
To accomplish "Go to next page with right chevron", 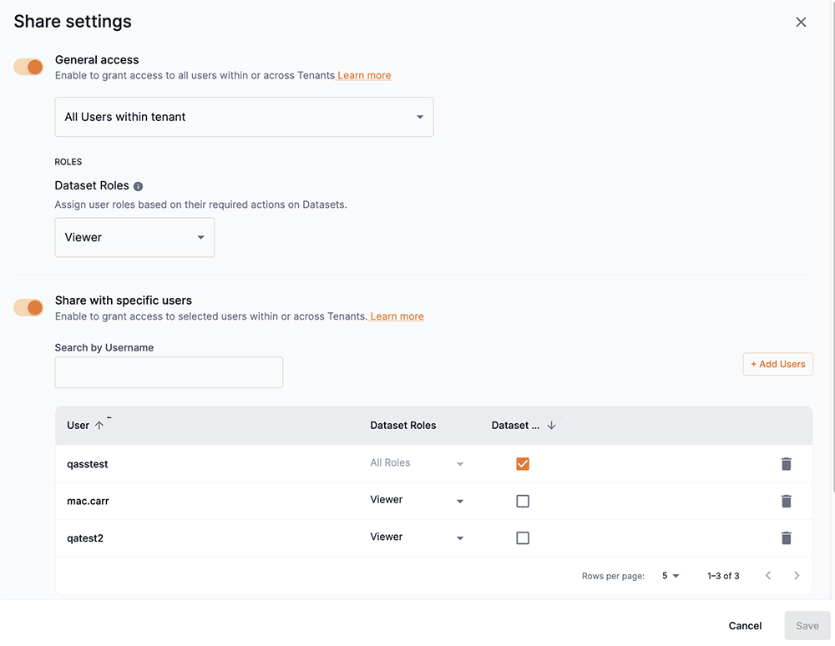I will pos(796,575).
